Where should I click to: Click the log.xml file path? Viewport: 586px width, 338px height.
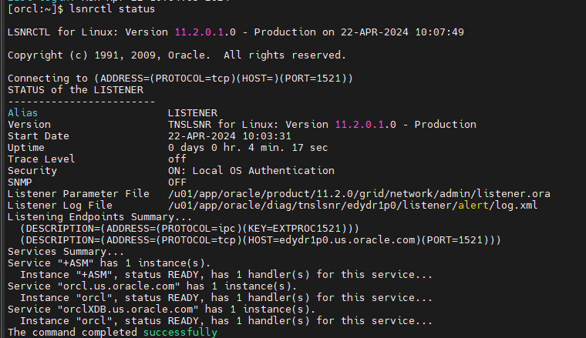pos(353,206)
